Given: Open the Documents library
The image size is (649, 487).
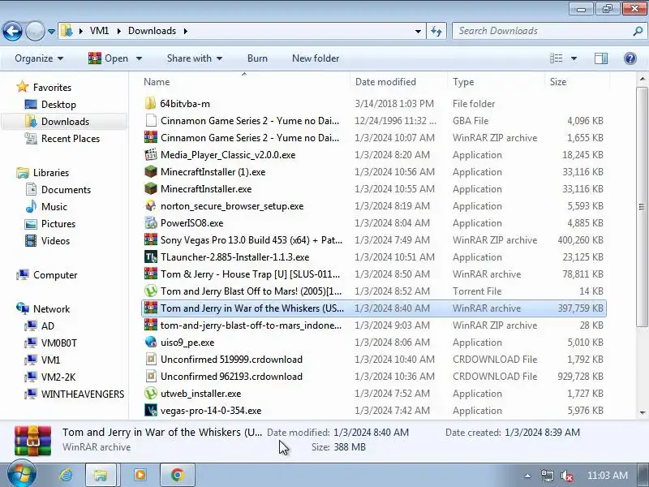Looking at the screenshot, I should (66, 190).
